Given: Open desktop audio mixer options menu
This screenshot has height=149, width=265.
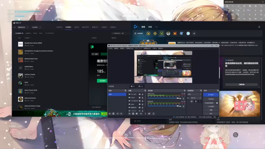Looking at the screenshot, I should (x=184, y=106).
